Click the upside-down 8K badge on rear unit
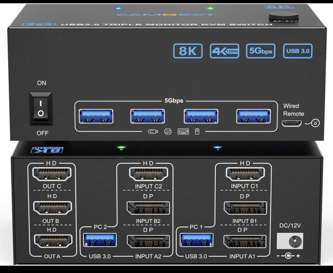 tap(47, 150)
